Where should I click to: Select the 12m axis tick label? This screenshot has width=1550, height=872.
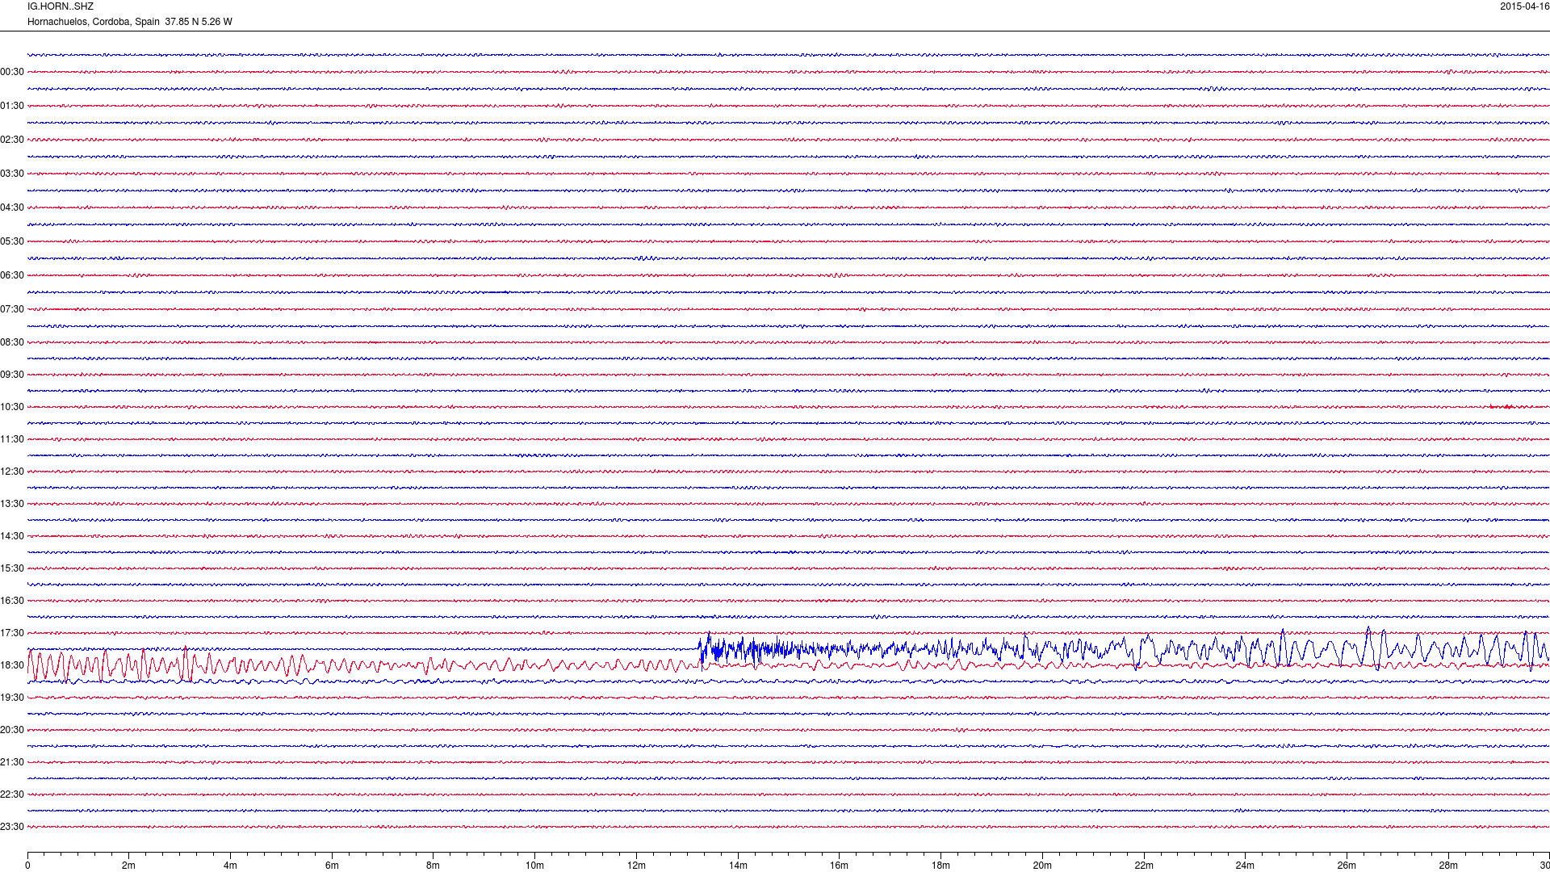(636, 866)
